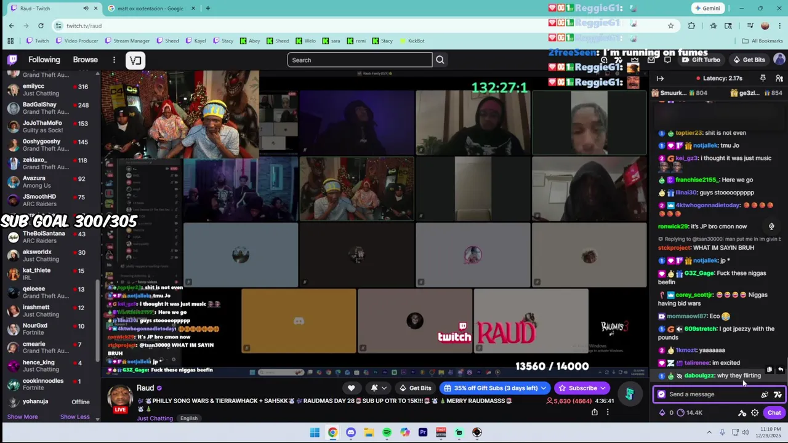Screen dimensions: 788x443
Task: Open the Video Producer bookmark
Action: 77,41
